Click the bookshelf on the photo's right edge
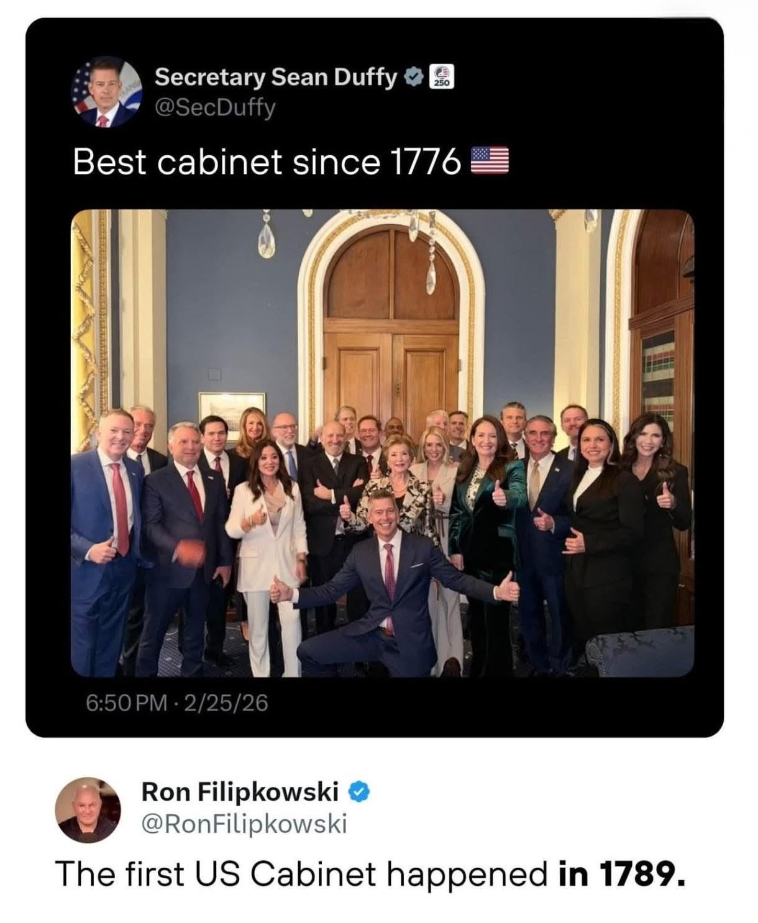Viewport: 758px width, 923px height. coord(659,366)
